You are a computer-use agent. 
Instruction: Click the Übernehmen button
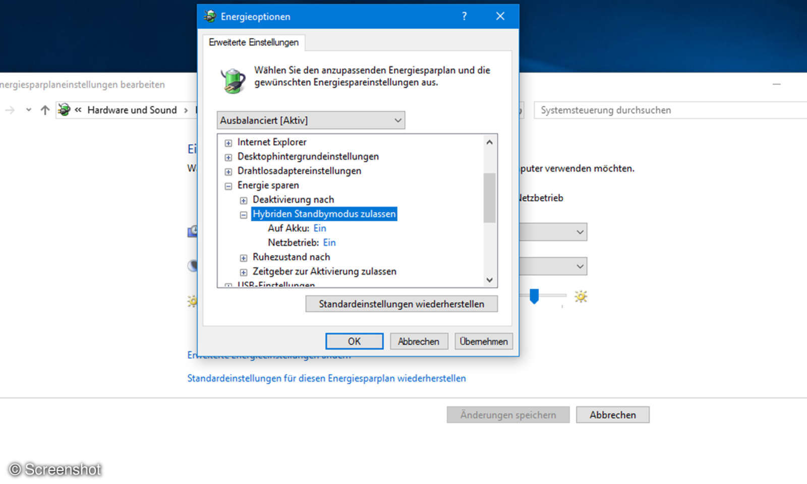point(483,341)
